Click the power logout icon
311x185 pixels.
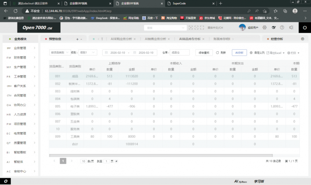305,28
